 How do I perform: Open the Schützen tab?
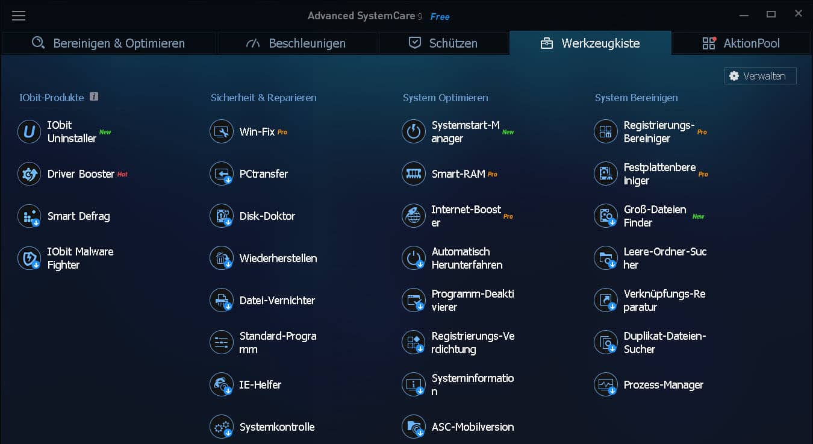(443, 43)
